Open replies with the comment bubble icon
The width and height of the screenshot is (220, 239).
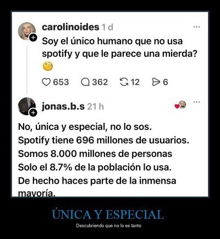pyautogui.click(x=85, y=82)
